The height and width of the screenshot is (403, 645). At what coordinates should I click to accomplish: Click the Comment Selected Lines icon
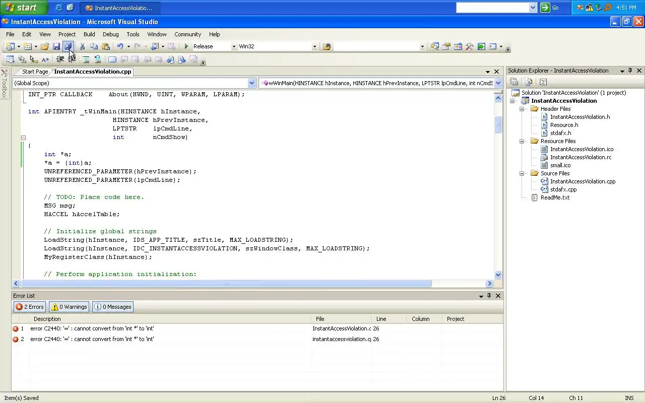[x=86, y=59]
